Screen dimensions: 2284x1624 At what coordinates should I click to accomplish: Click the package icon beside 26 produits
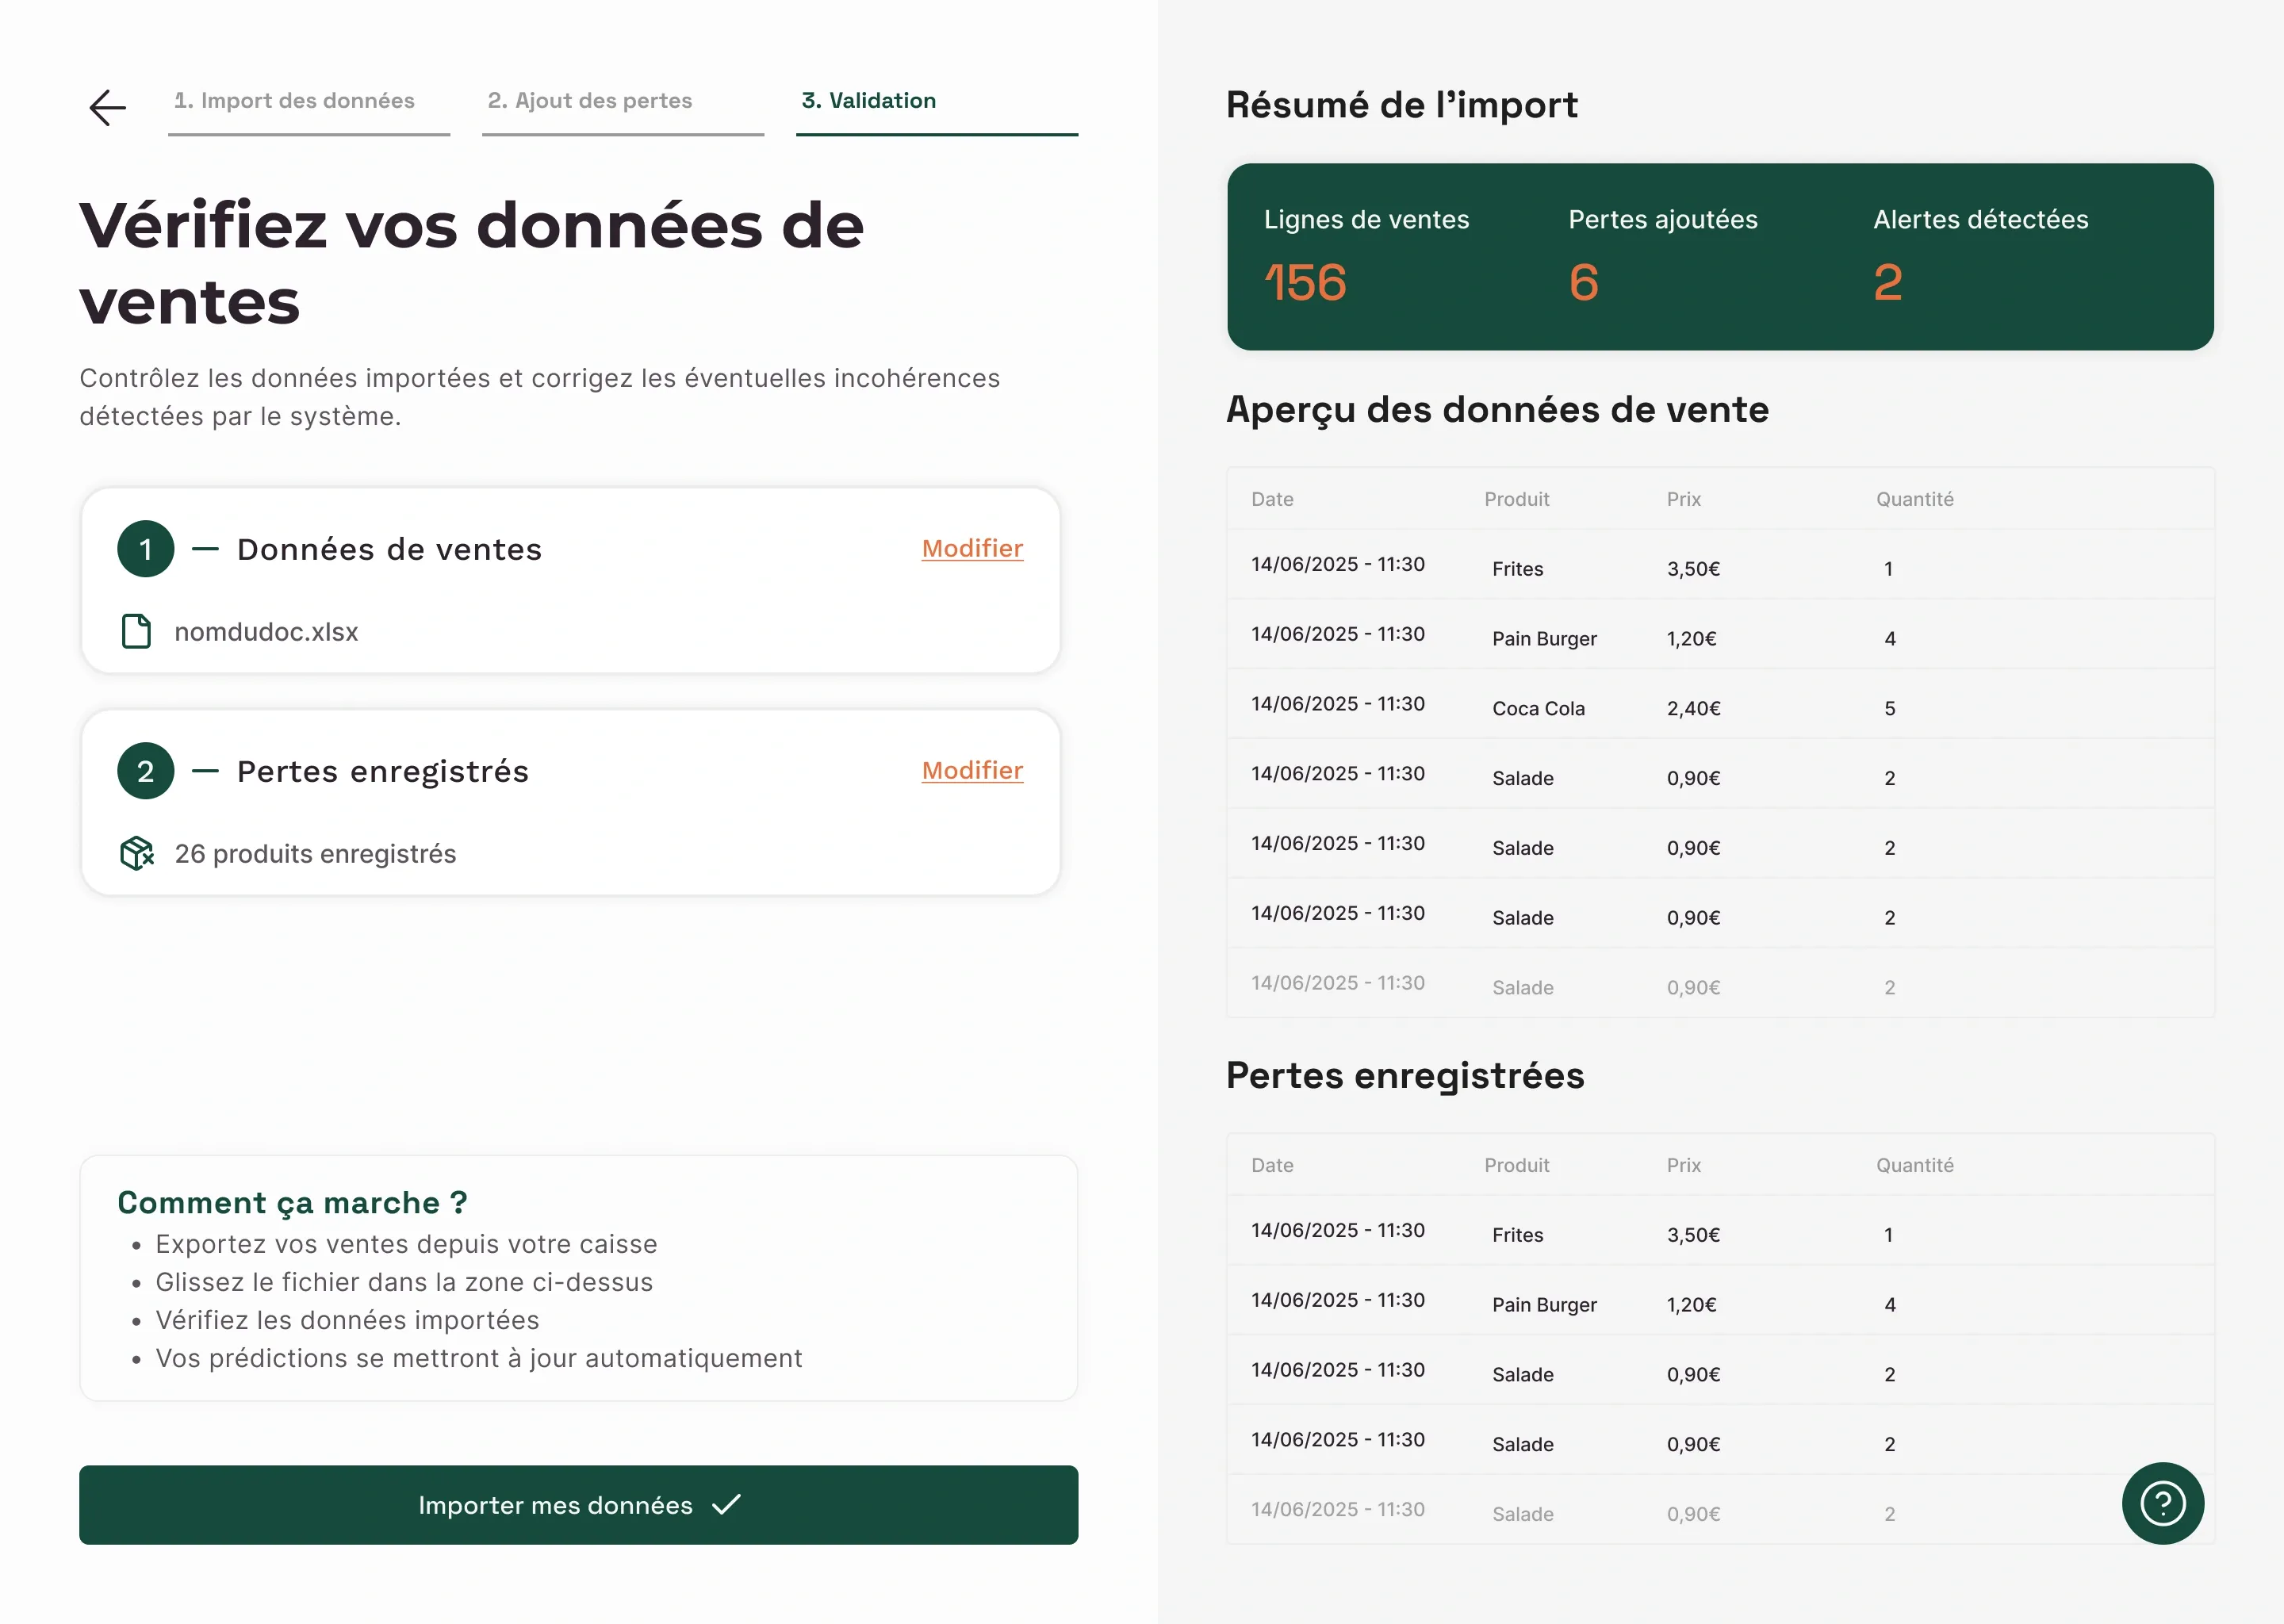136,853
